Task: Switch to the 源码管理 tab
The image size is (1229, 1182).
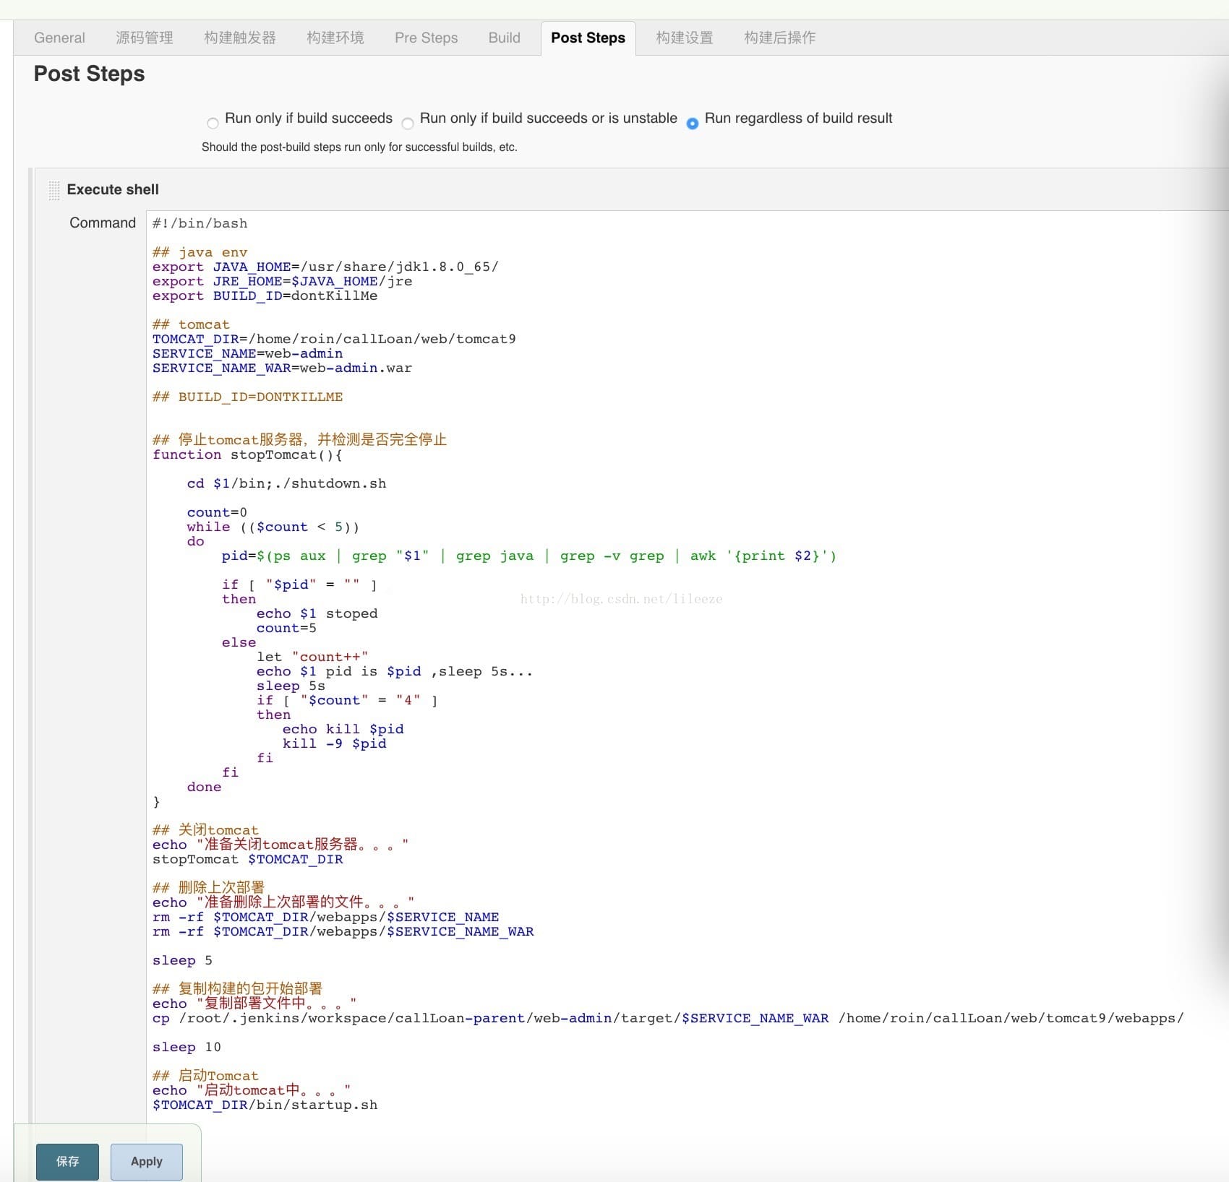Action: coord(145,38)
